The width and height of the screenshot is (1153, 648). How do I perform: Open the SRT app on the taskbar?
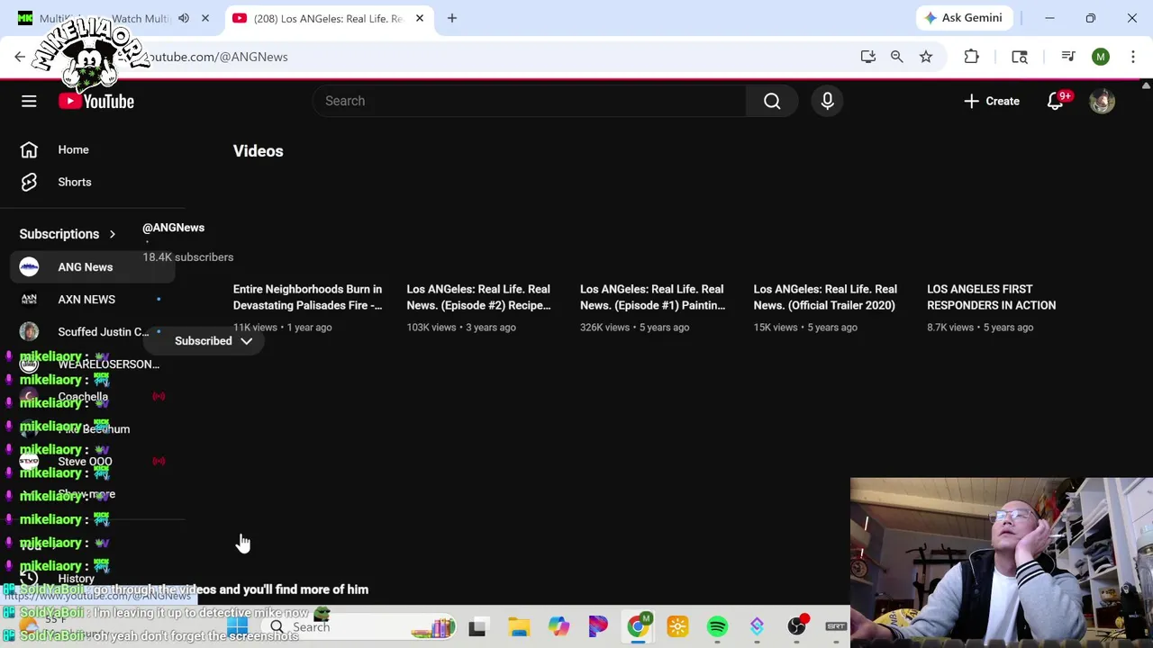click(836, 626)
